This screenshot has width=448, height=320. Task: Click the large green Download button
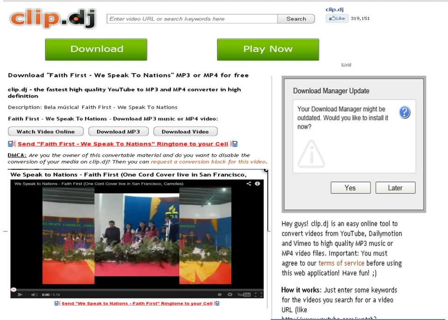point(96,49)
